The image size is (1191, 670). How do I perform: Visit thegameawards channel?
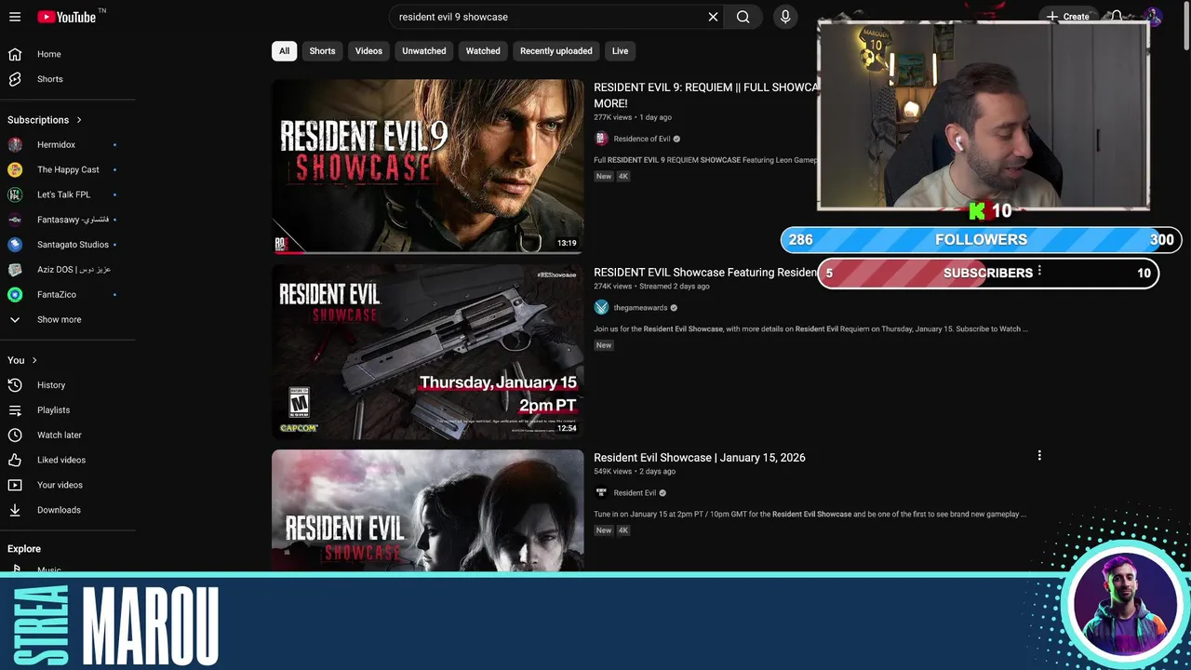640,308
